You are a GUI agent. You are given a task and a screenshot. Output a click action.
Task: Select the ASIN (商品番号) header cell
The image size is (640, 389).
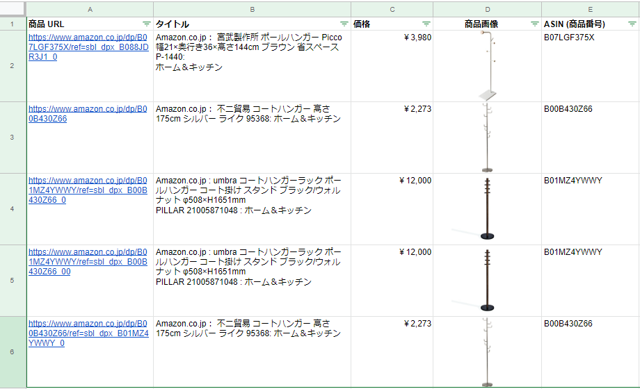pyautogui.click(x=590, y=24)
